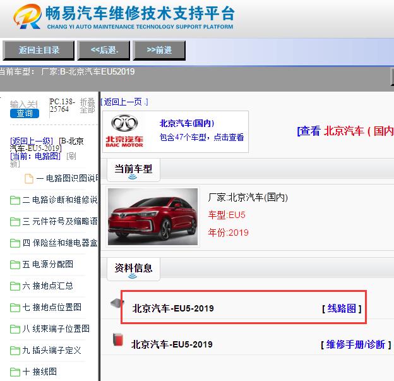Click document icon beside 一 电路图识图说明

pyautogui.click(x=29, y=179)
